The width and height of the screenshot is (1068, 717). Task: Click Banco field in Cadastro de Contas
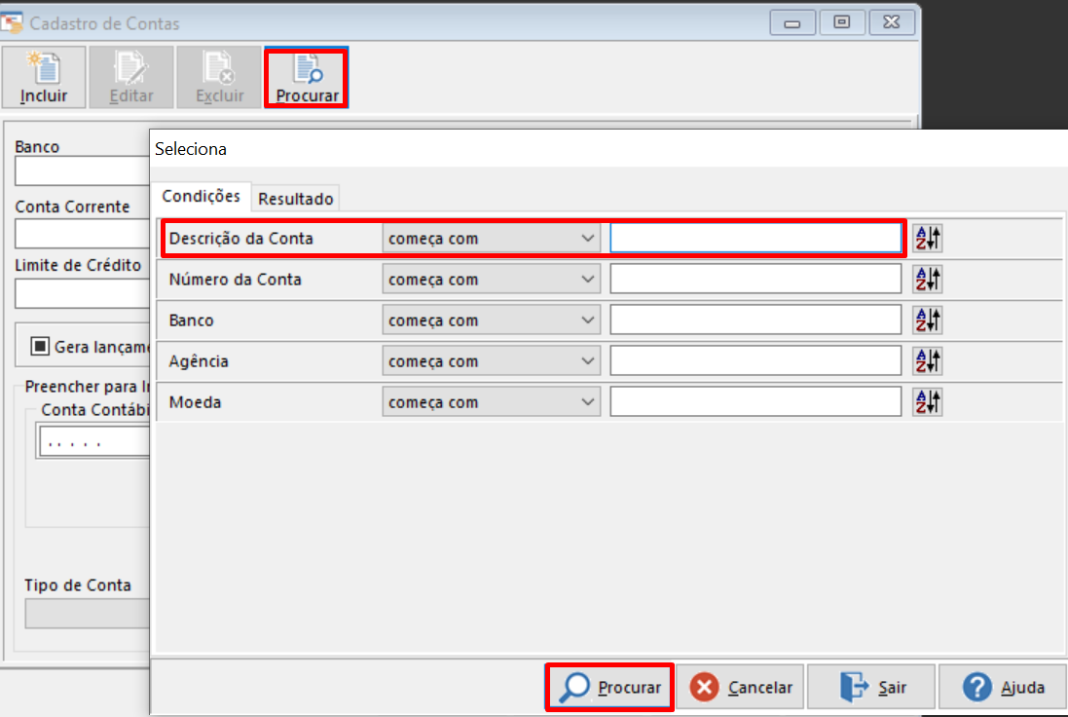pos(83,171)
